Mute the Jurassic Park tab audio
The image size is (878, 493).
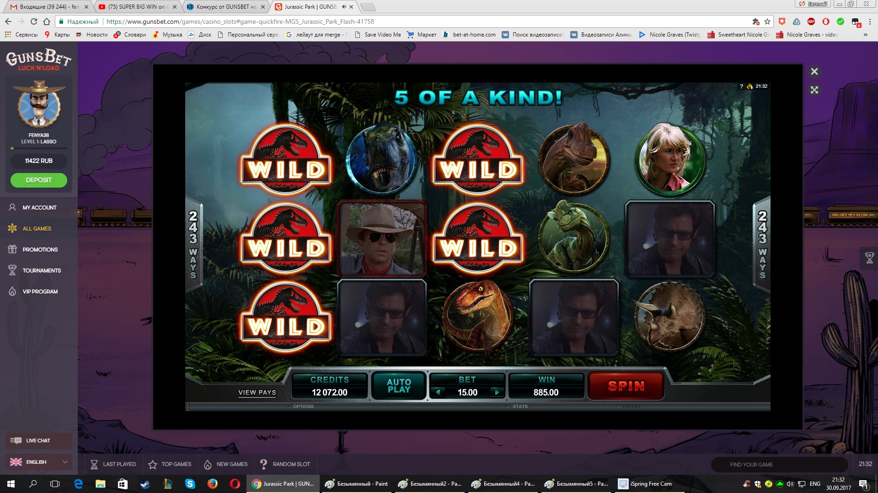tap(344, 7)
